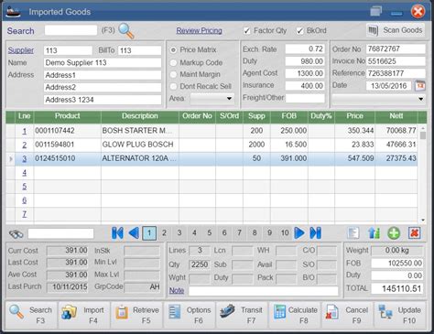Click the Product column header
This screenshot has height=334, width=434.
click(x=68, y=116)
